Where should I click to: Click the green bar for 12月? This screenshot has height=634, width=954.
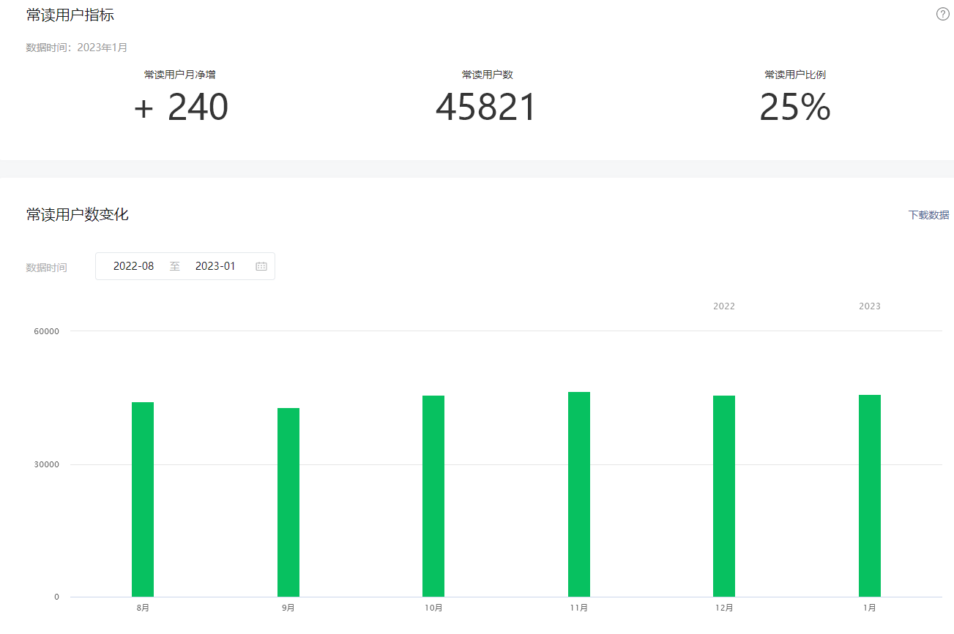pos(724,496)
